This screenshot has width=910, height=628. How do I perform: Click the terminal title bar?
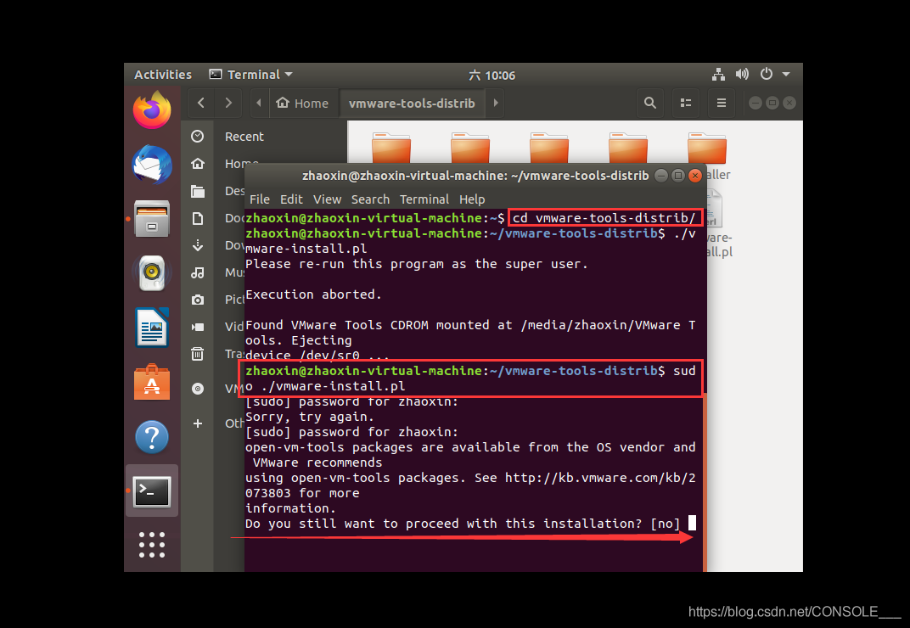475,176
